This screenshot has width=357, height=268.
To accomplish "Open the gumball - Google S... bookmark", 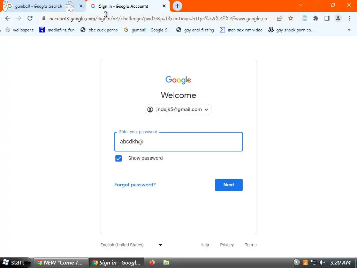I will (x=147, y=30).
